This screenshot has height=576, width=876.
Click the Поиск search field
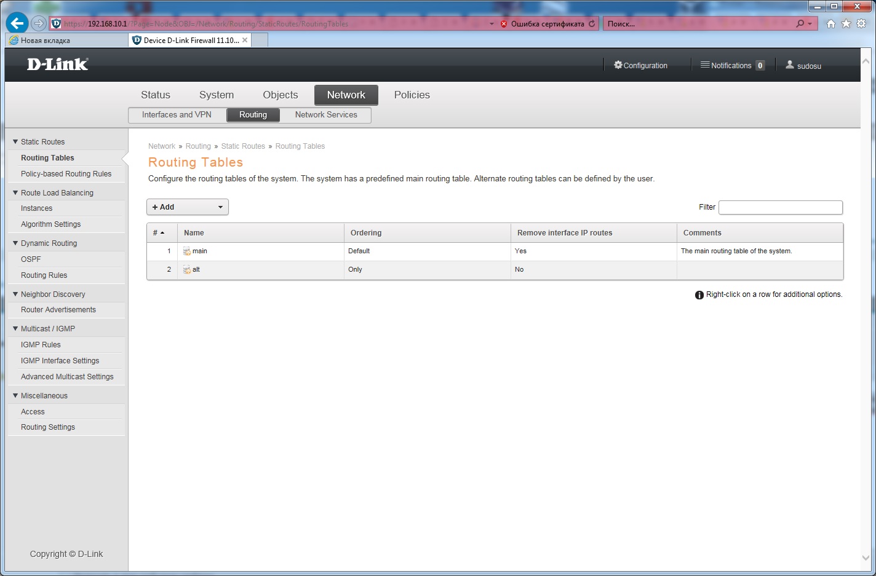pos(698,24)
